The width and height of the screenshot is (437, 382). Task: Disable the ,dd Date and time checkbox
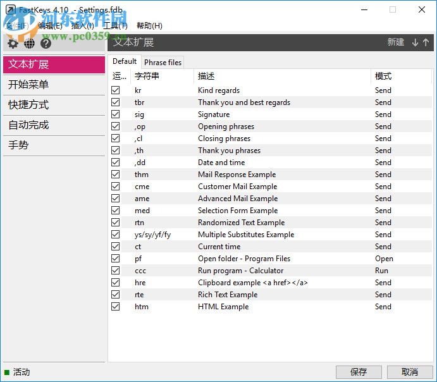pos(115,162)
